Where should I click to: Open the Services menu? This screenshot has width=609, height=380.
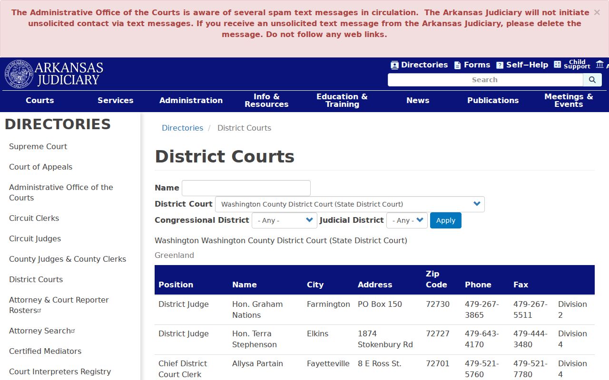pos(116,100)
